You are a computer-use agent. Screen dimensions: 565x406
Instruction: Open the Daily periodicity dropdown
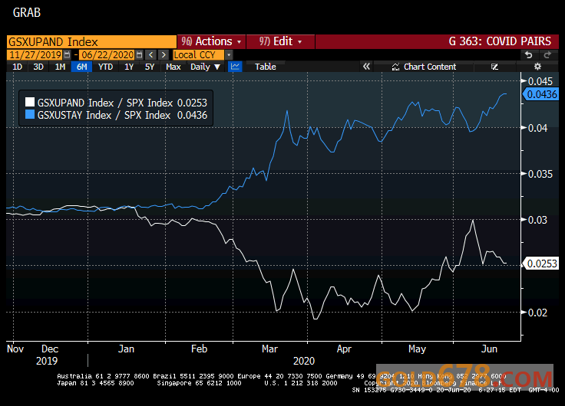[205, 67]
